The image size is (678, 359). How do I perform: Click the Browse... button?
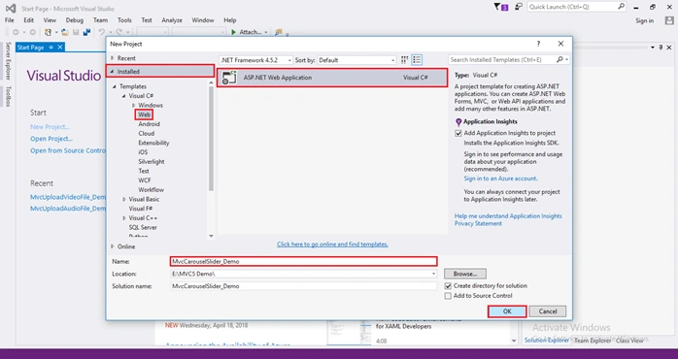[x=465, y=274]
